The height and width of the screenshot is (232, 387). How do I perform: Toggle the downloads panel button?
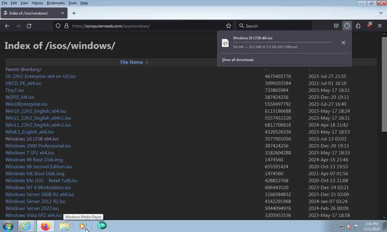coord(347,26)
